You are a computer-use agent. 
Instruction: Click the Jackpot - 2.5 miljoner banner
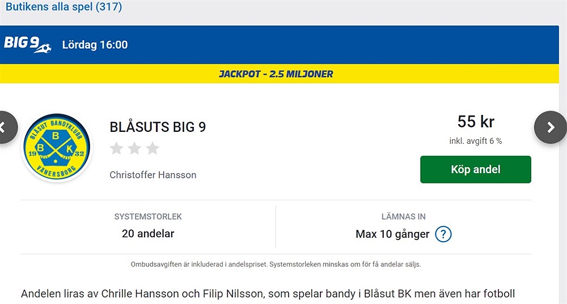point(279,74)
